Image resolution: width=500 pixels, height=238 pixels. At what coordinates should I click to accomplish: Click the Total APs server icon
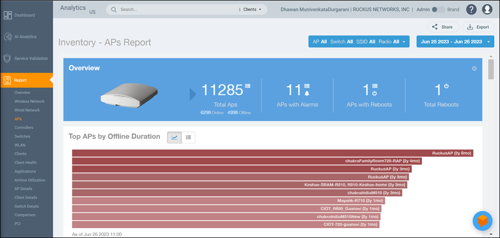(248, 86)
